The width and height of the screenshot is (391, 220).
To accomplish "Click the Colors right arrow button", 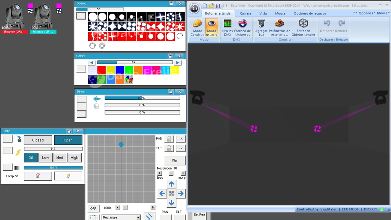I will click(x=178, y=63).
